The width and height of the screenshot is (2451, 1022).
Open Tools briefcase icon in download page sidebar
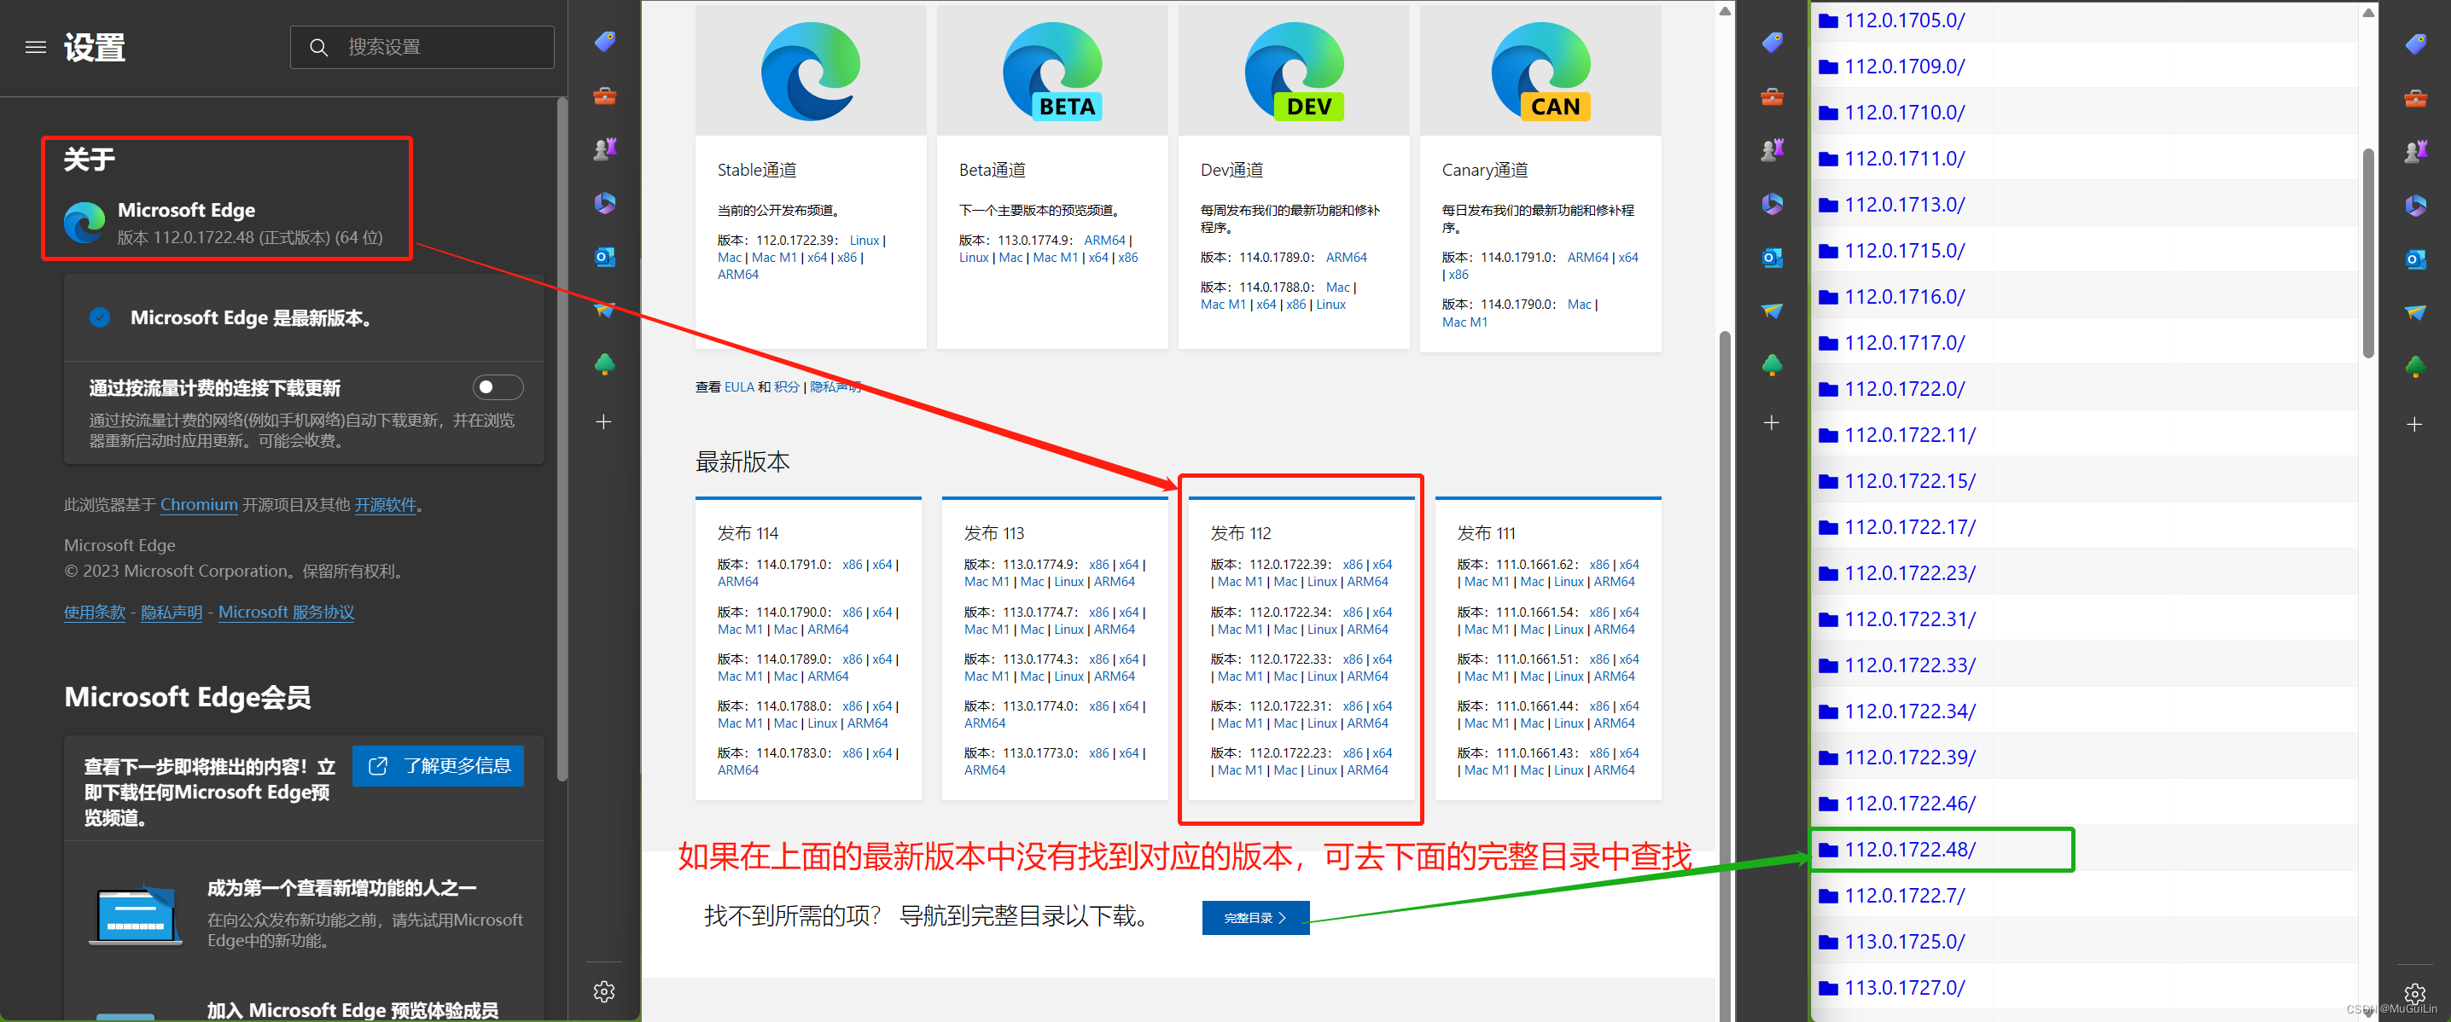(1772, 96)
